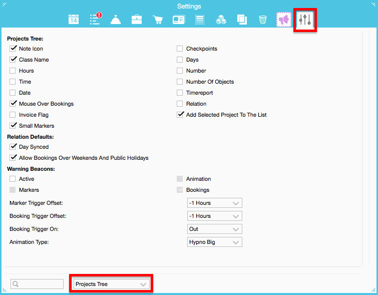Enable the Number checkbox

point(180,71)
